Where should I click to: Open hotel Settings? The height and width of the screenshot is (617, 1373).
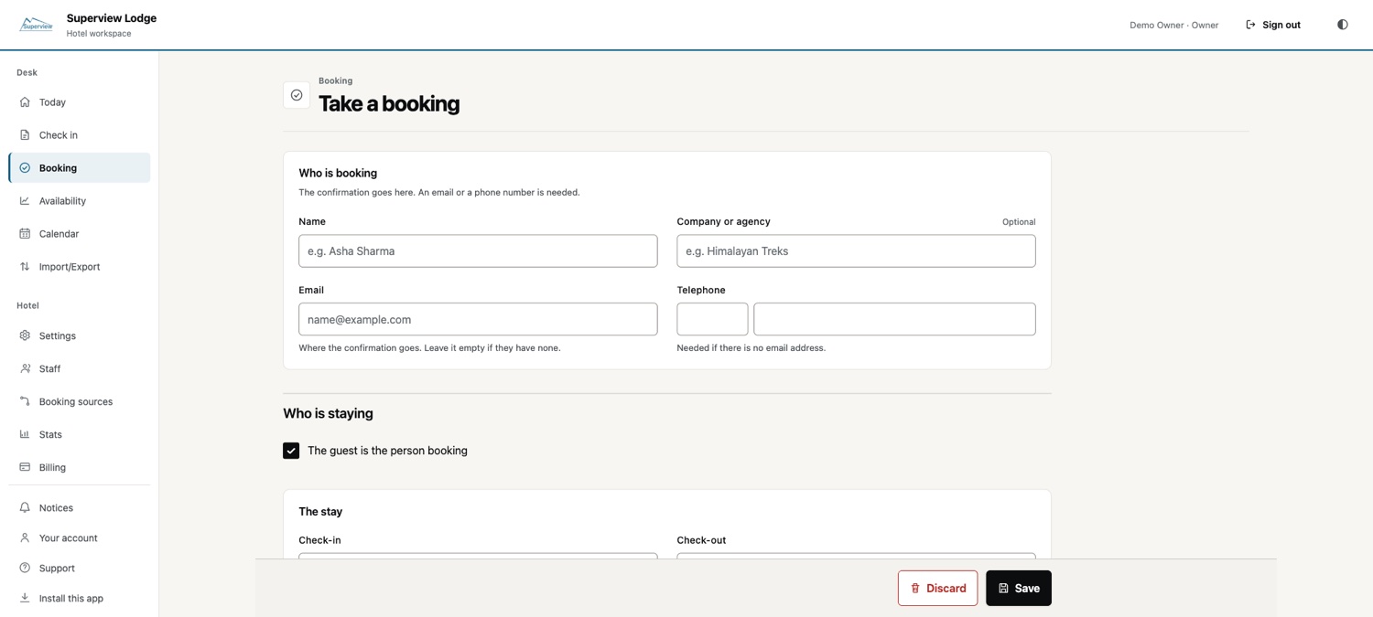click(80, 335)
